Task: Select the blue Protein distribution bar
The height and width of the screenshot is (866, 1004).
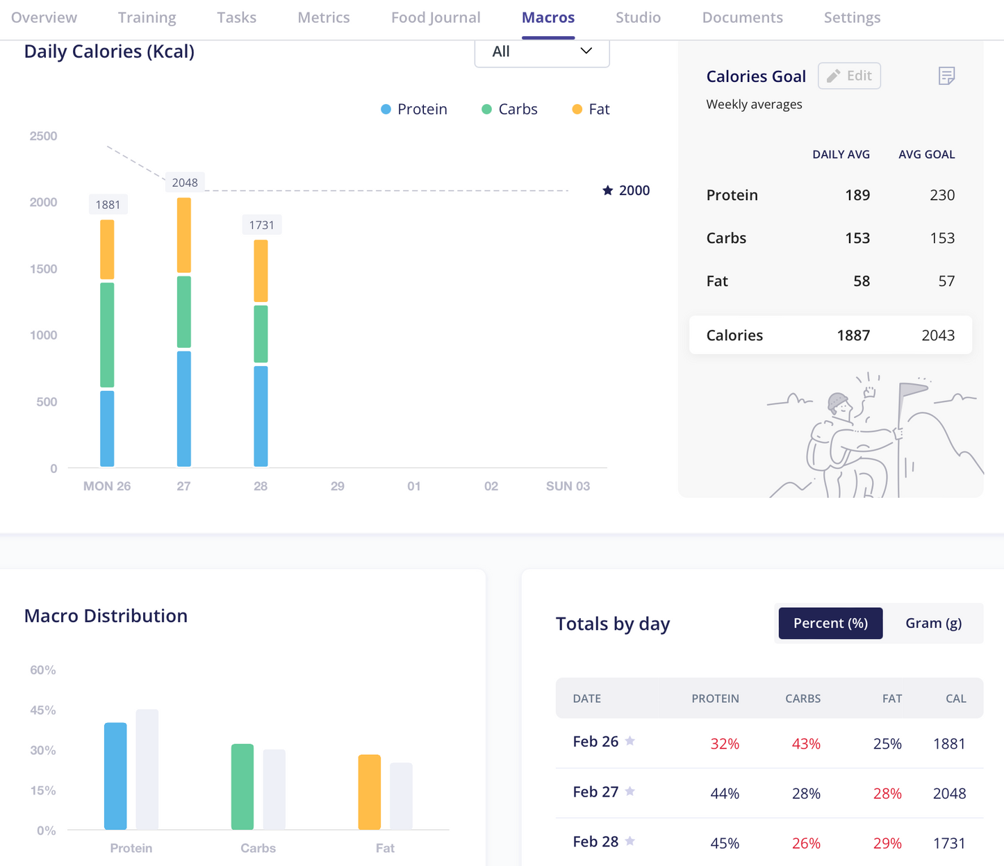Action: pos(115,776)
